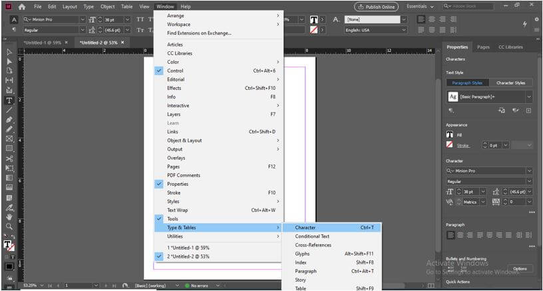This screenshot has height=291, width=543.
Task: Select the Line tool
Action: pos(9,110)
